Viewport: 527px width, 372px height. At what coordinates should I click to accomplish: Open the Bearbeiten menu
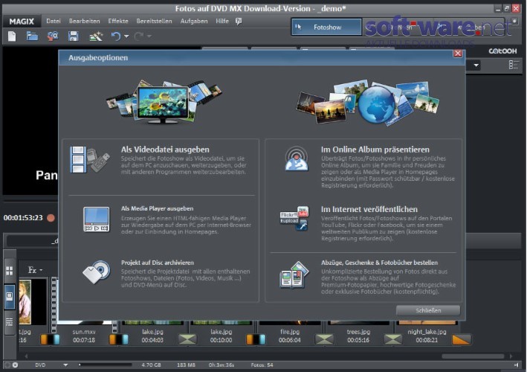(x=84, y=21)
